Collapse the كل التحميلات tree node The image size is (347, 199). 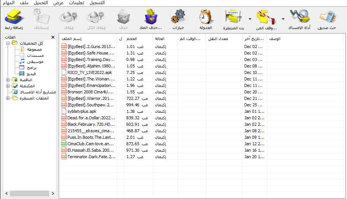tap(8, 43)
